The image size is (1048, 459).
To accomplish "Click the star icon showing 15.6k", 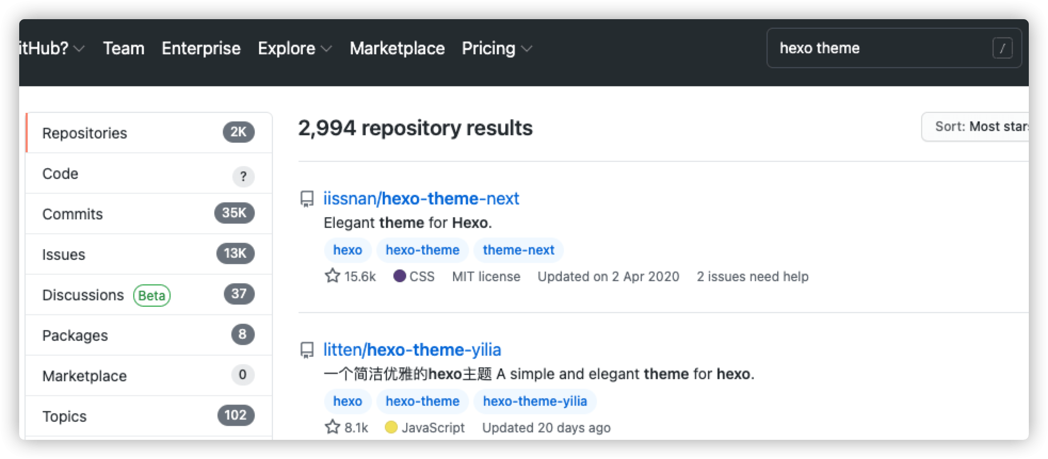I will (333, 276).
